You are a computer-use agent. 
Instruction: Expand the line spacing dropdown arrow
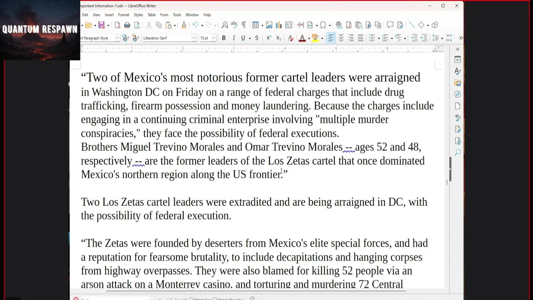click(x=441, y=38)
